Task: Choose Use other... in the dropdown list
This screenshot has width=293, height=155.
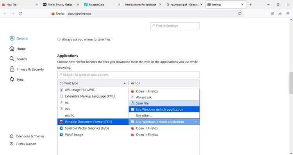Action: tap(164, 115)
